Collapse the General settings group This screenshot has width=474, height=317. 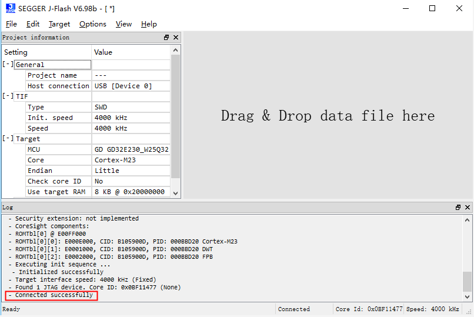point(8,64)
